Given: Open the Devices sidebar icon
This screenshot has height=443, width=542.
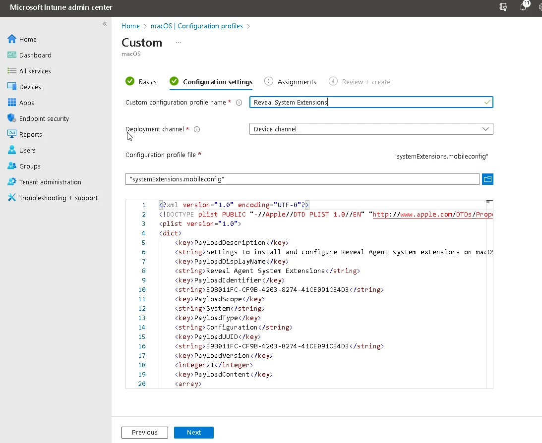Looking at the screenshot, I should tap(12, 87).
